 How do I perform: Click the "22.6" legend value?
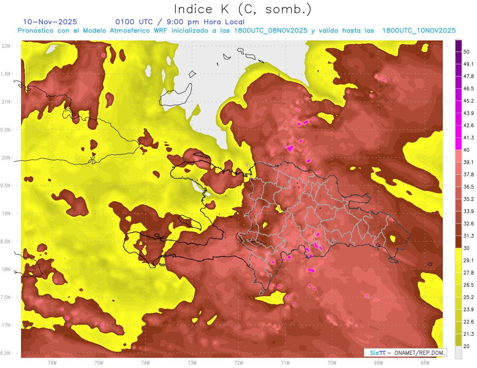[x=469, y=322]
